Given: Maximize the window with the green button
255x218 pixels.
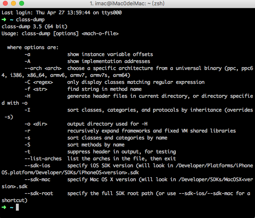Looking at the screenshot, I should (x=22, y=3).
